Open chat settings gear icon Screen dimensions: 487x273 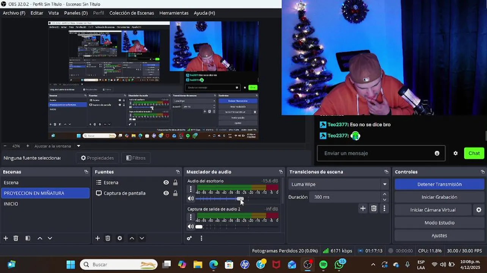coord(456,153)
